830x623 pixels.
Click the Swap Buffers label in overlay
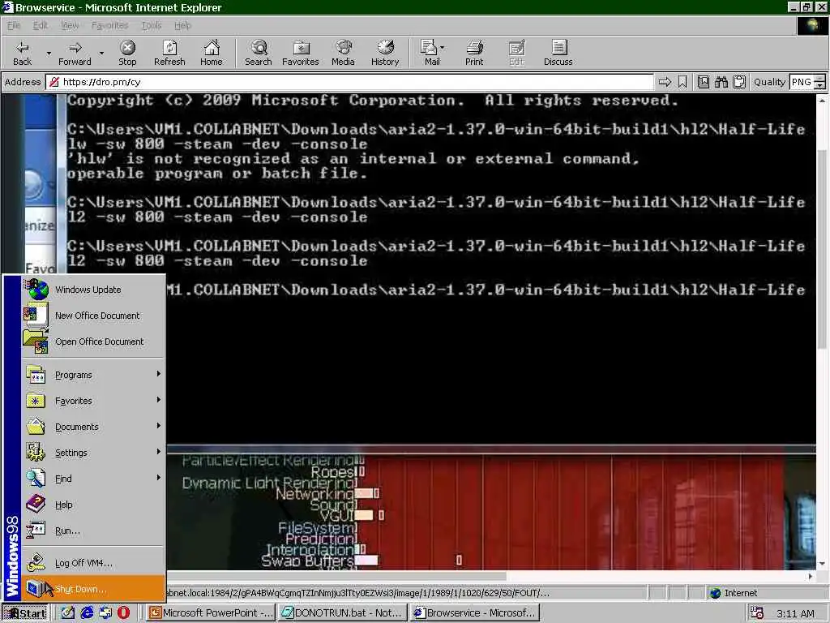tap(308, 561)
